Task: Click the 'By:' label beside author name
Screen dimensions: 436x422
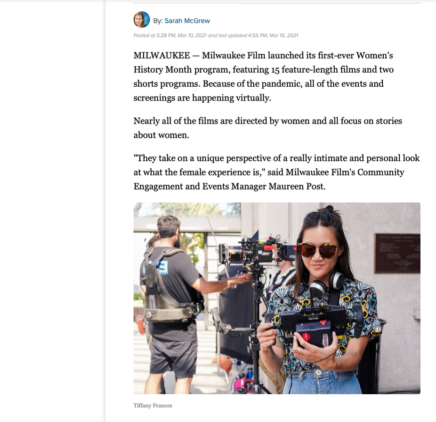Action: (x=158, y=21)
